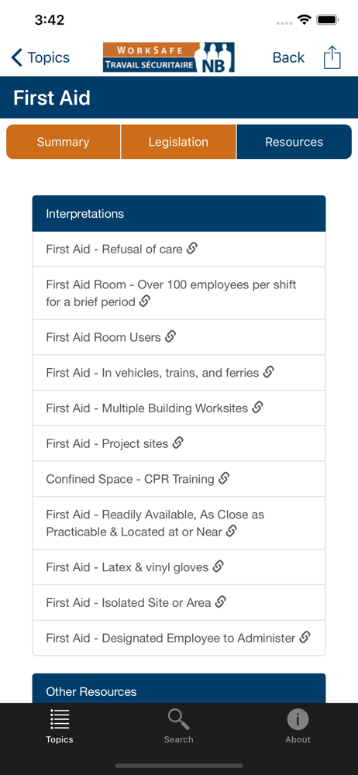358x775 pixels.
Task: Open Latex & vinyl gloves interpretation
Action: coord(179,567)
